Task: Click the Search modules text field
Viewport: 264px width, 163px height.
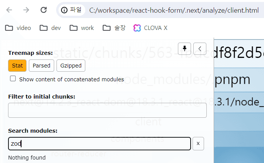Action: coord(99,143)
